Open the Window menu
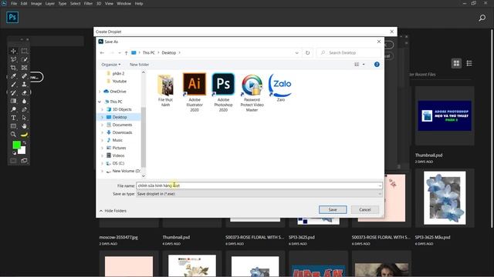Screen dimensions: 494x277 coord(123,3)
